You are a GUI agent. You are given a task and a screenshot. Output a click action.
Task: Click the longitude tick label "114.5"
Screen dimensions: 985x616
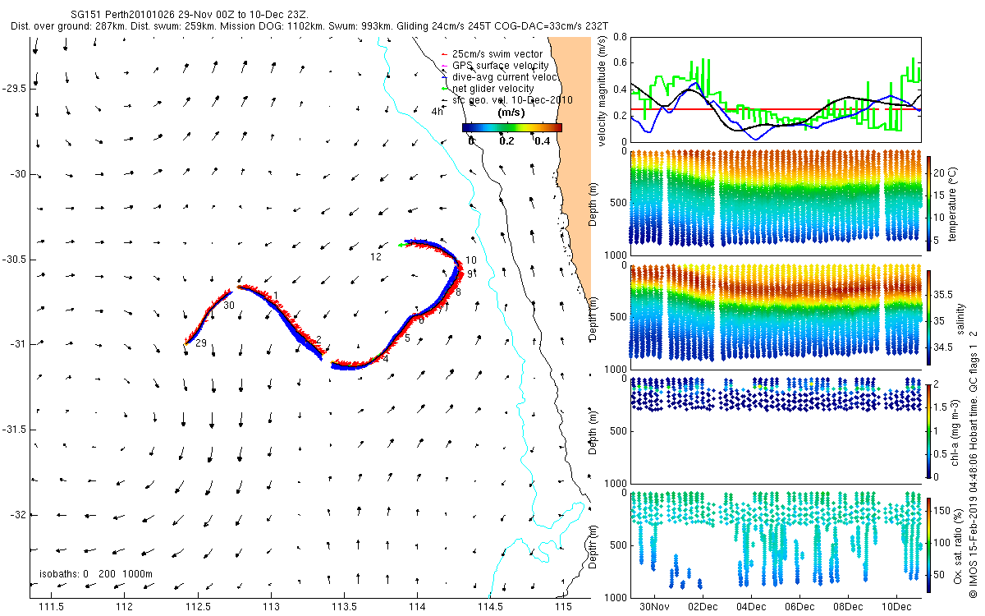point(489,607)
